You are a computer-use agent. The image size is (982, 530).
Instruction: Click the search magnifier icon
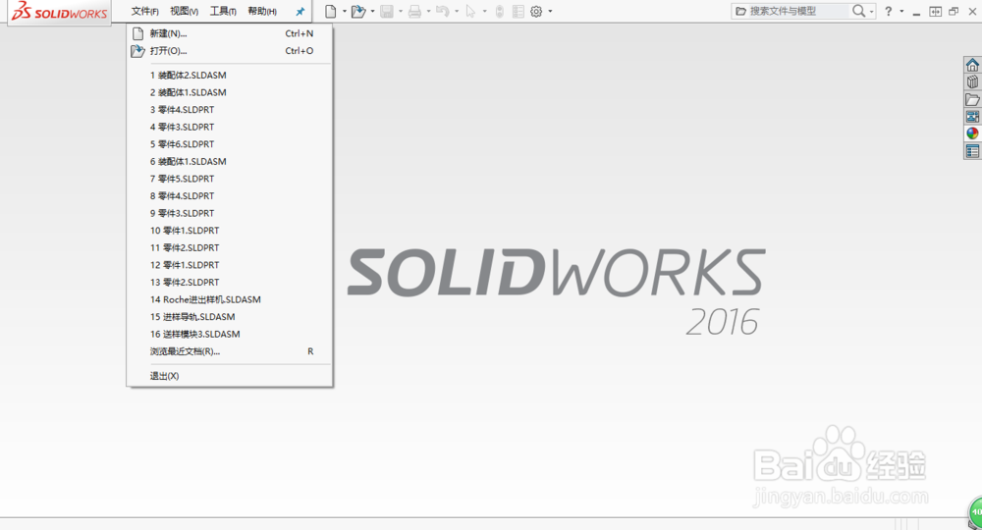coord(858,11)
